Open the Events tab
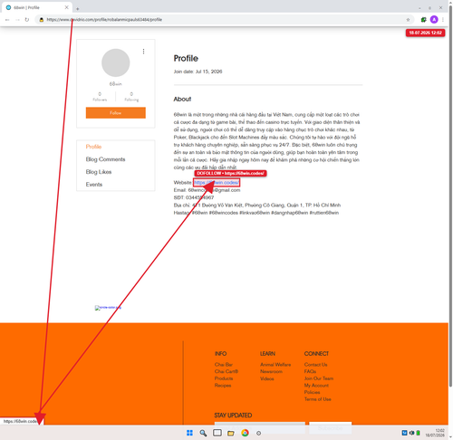The width and height of the screenshot is (453, 440). pos(94,185)
